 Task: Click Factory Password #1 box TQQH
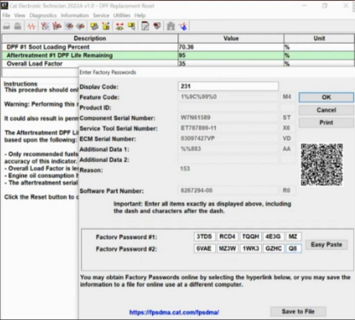(x=250, y=236)
